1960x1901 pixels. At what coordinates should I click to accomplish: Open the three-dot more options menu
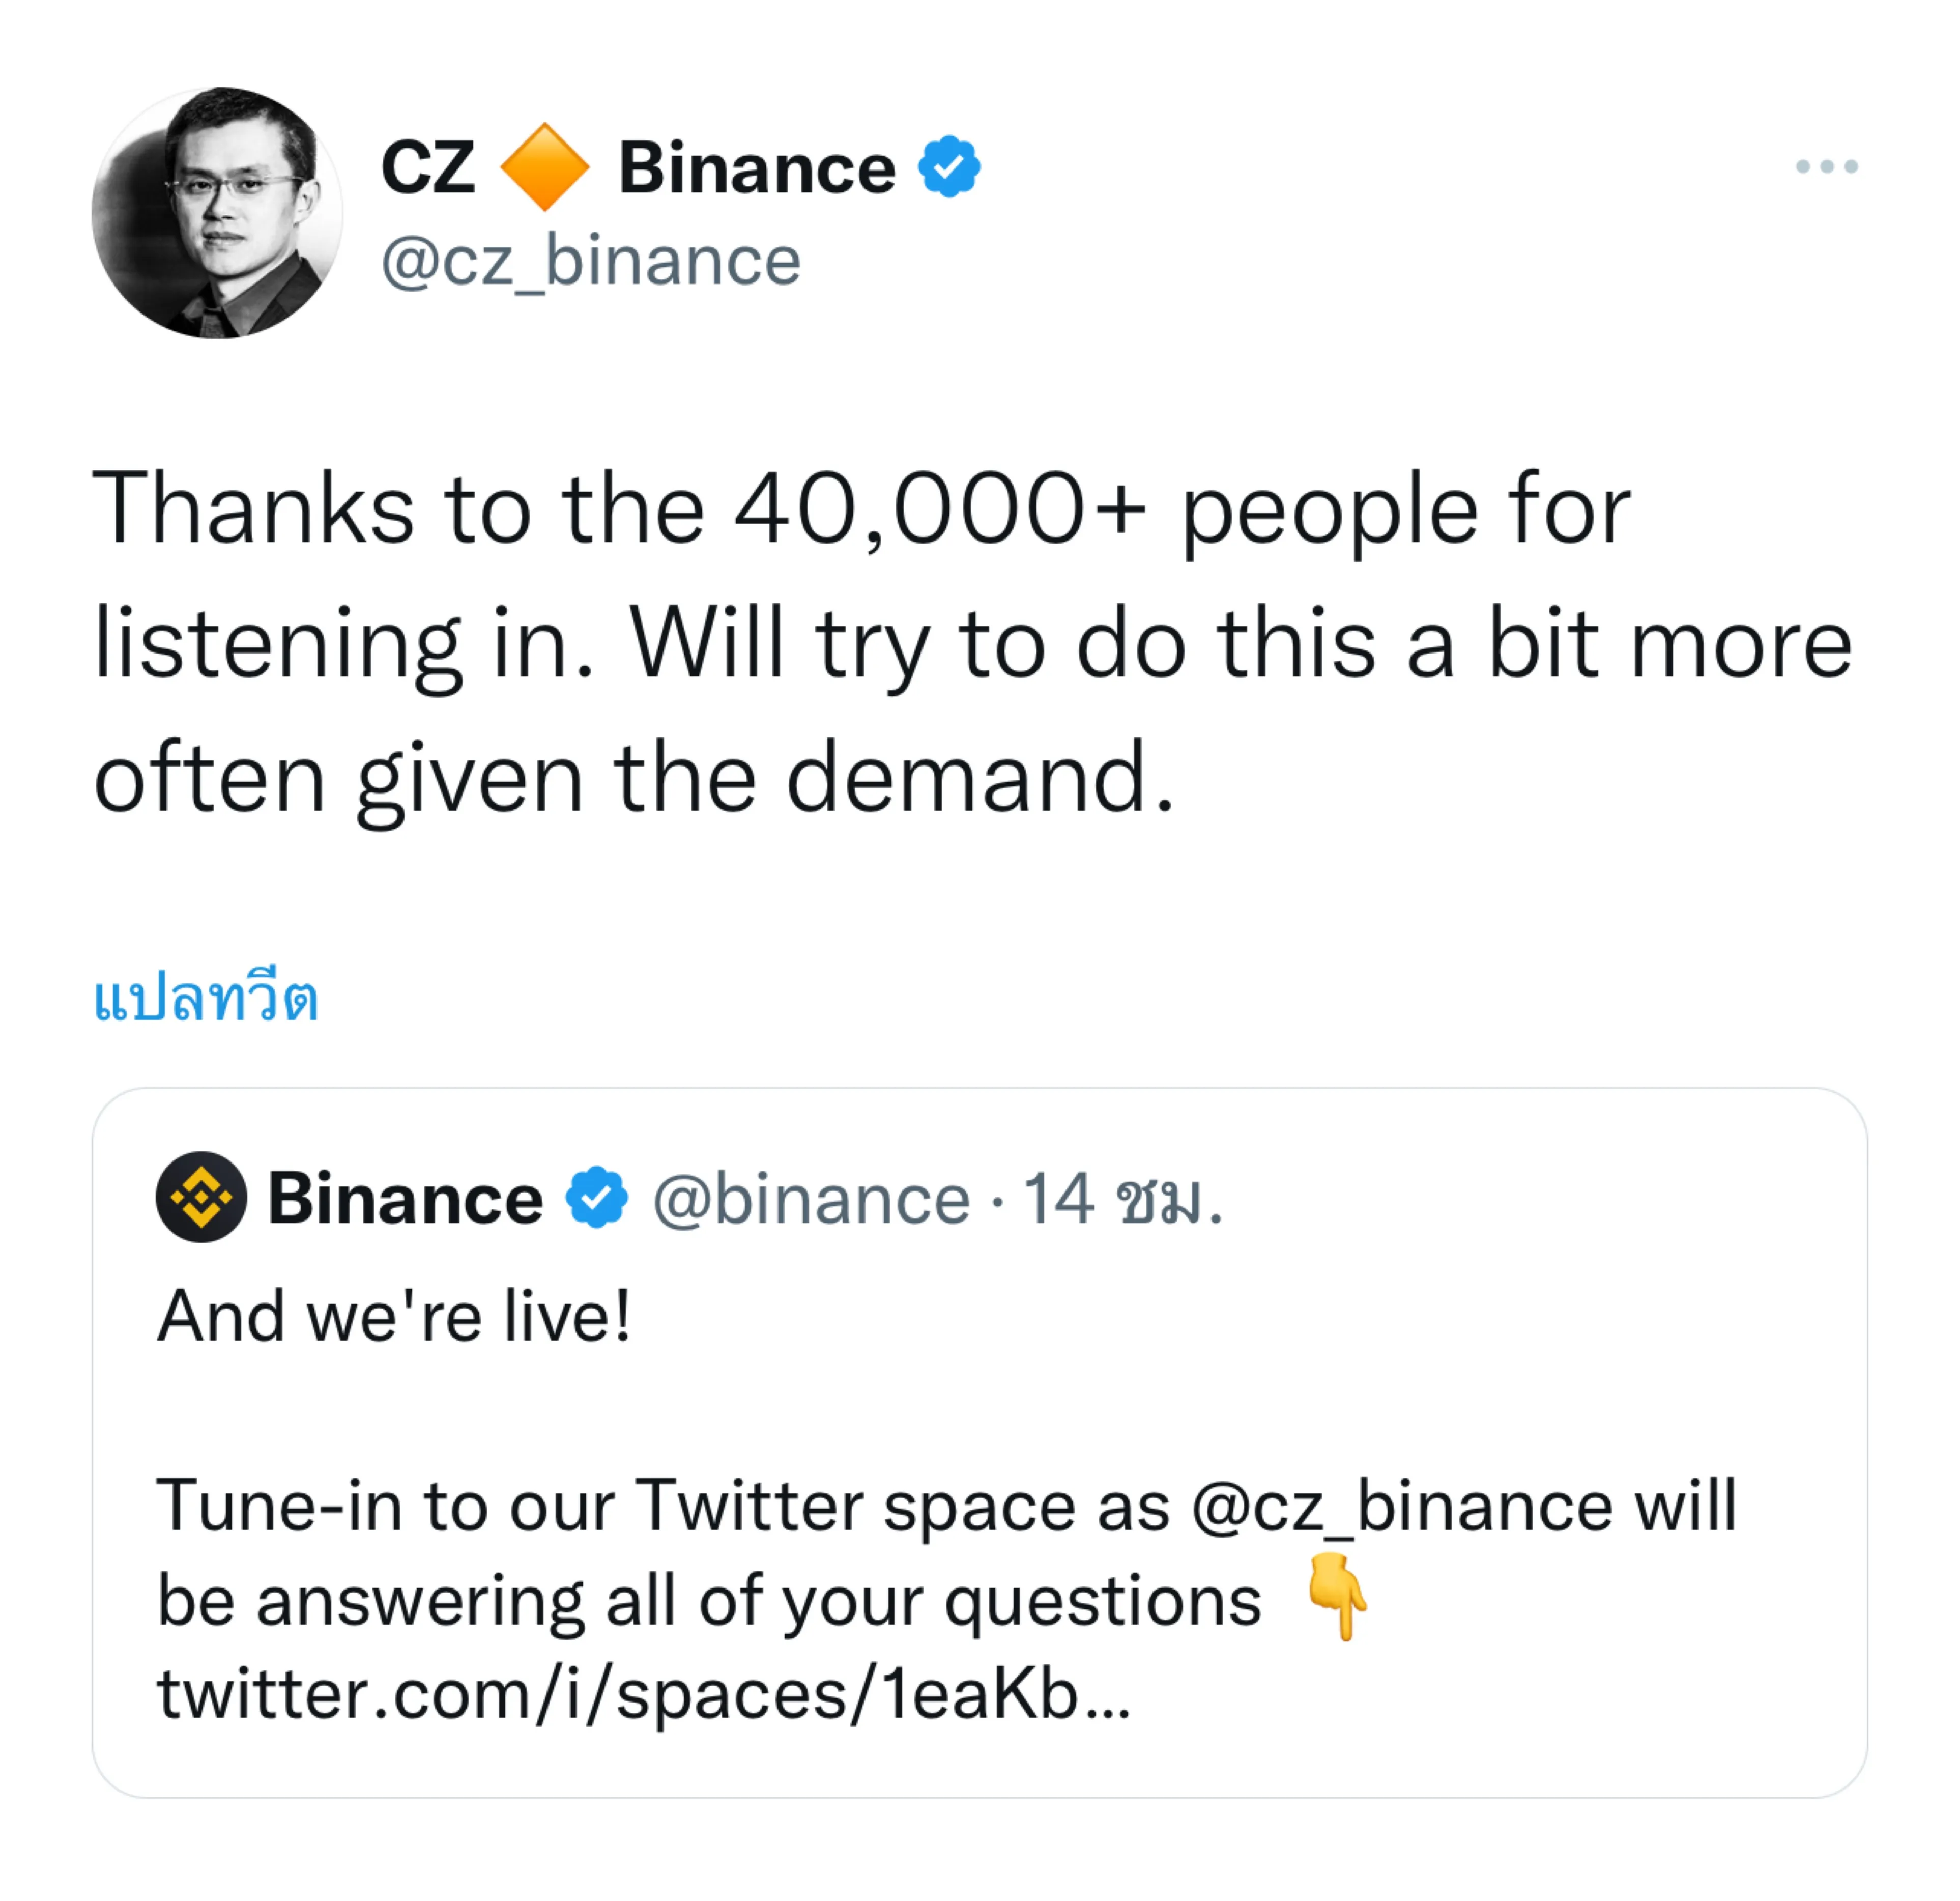[x=1826, y=166]
